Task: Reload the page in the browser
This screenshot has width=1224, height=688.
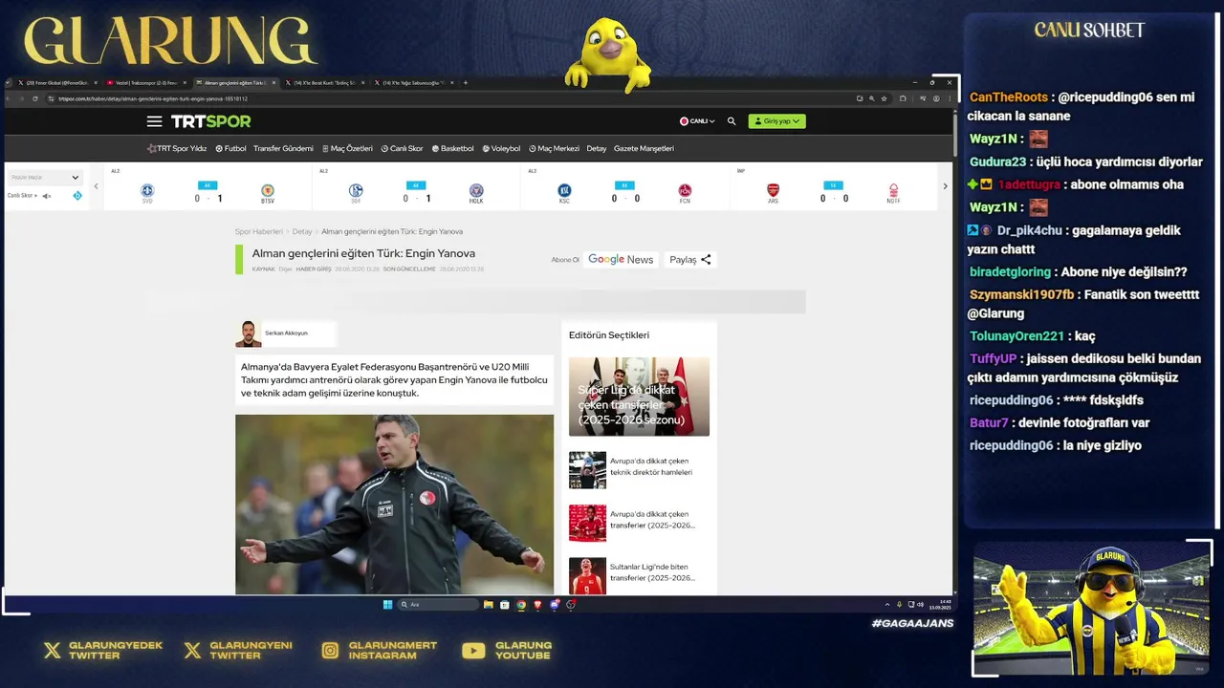Action: [x=36, y=98]
